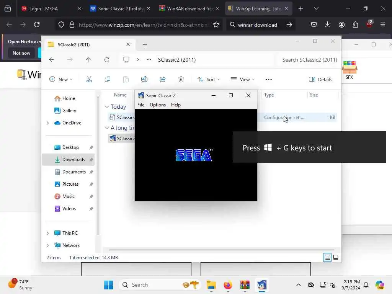392x294 pixels.
Task: Collapse the A long time ago group
Action: pos(107,128)
